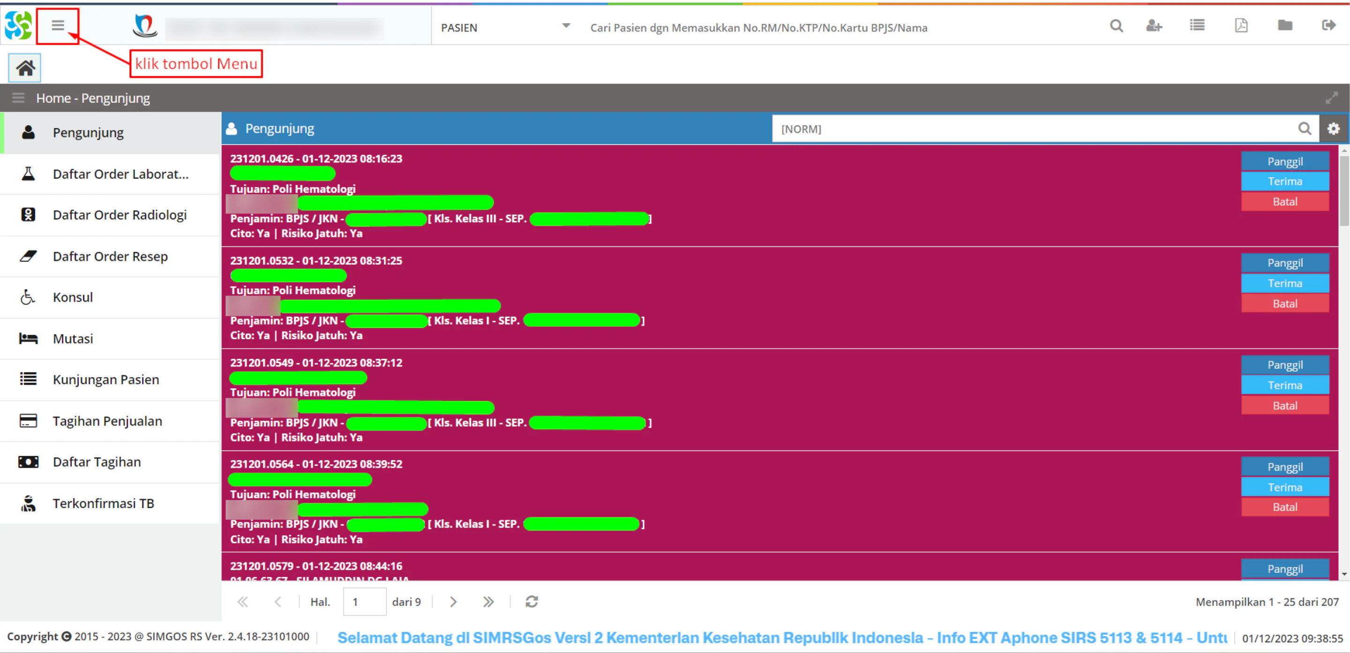This screenshot has width=1350, height=653.
Task: Click the Home - Pengunjung breadcrumb title
Action: coord(93,98)
